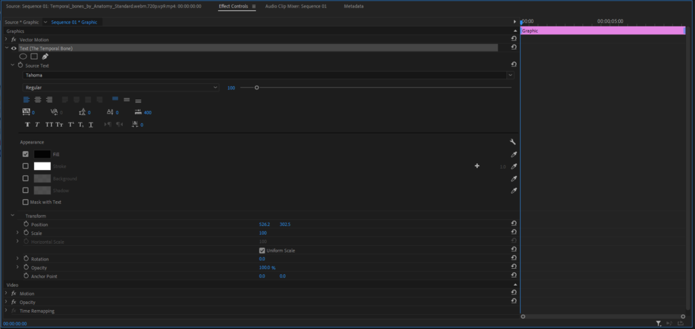695x329 pixels.
Task: Toggle animation stopwatch for Rotation
Action: pyautogui.click(x=26, y=259)
